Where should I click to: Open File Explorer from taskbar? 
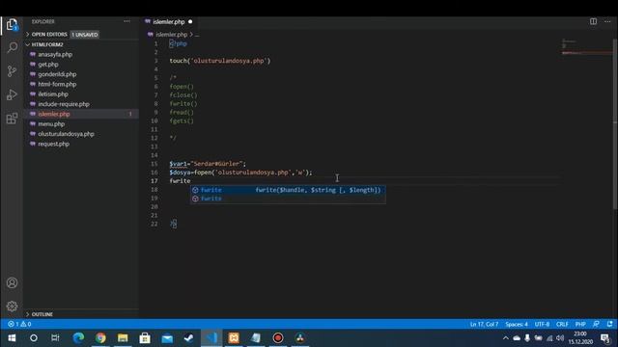tap(123, 338)
